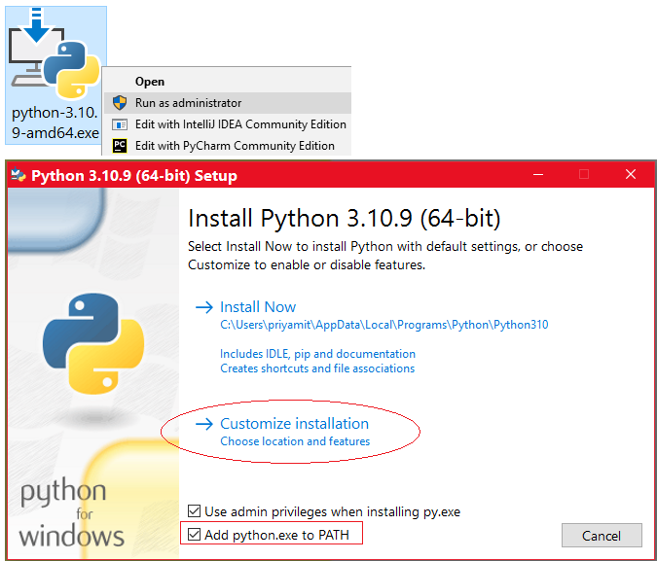Toggle Use admin privileges when installing py.exe
This screenshot has height=561, width=657.
coord(194,511)
